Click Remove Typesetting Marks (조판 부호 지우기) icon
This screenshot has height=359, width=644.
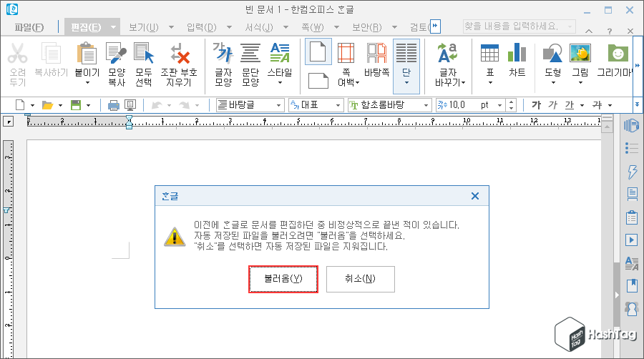(x=179, y=54)
